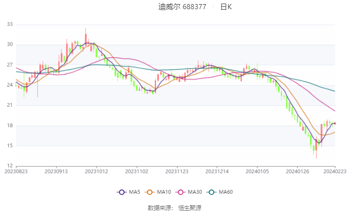Click the y-axis value 21

click(10, 105)
